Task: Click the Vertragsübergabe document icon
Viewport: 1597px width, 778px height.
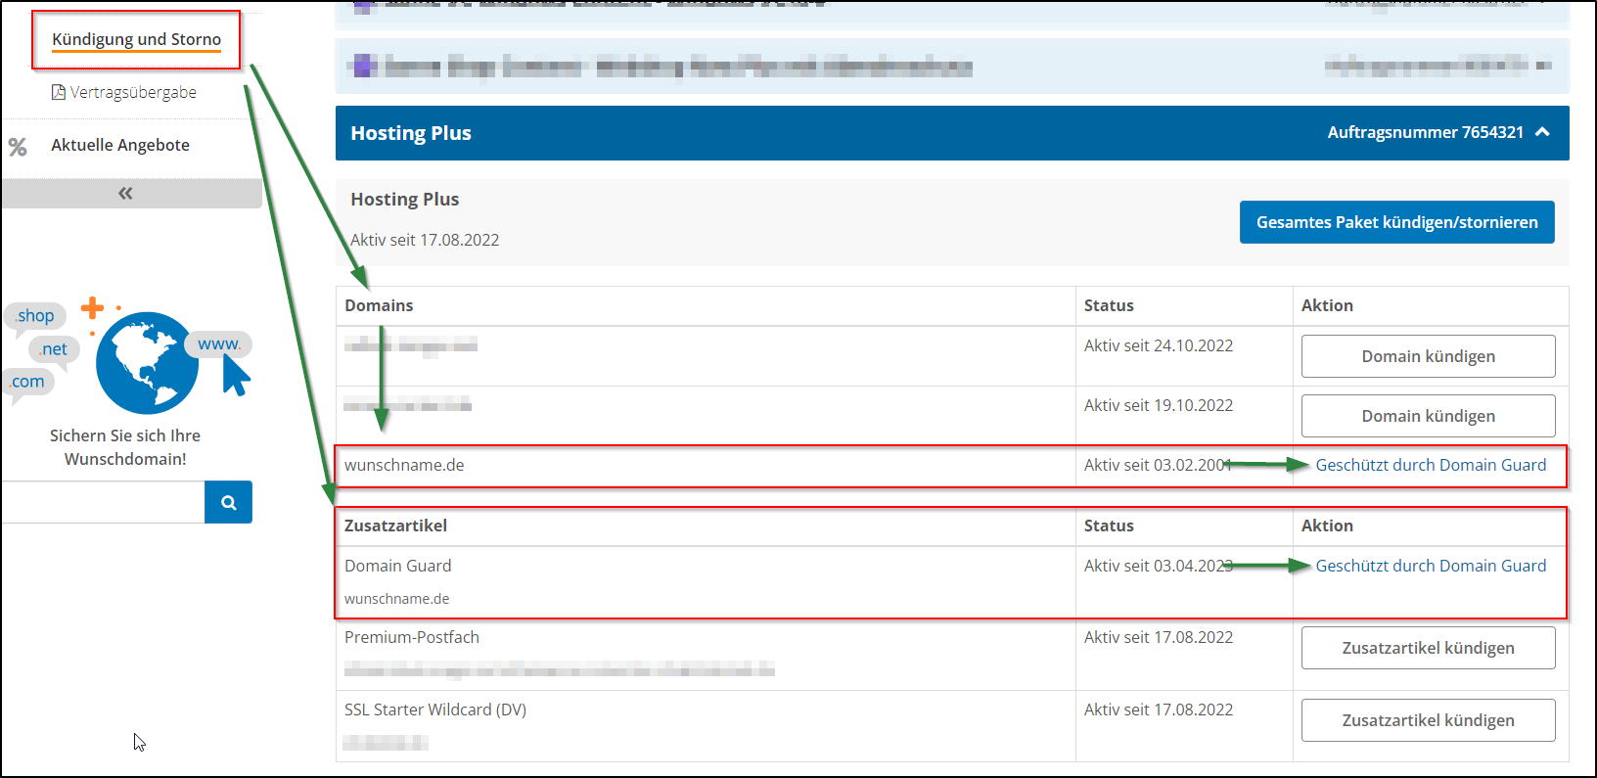Action: [58, 92]
